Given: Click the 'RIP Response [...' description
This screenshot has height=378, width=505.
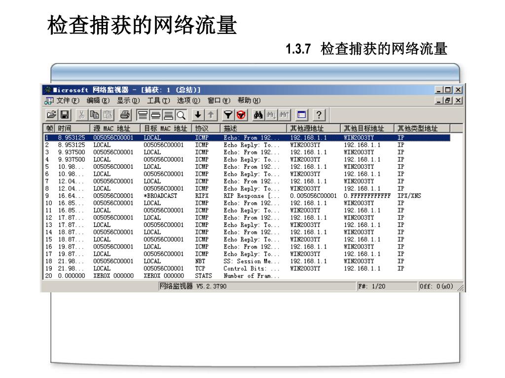Looking at the screenshot, I should coord(252,196).
